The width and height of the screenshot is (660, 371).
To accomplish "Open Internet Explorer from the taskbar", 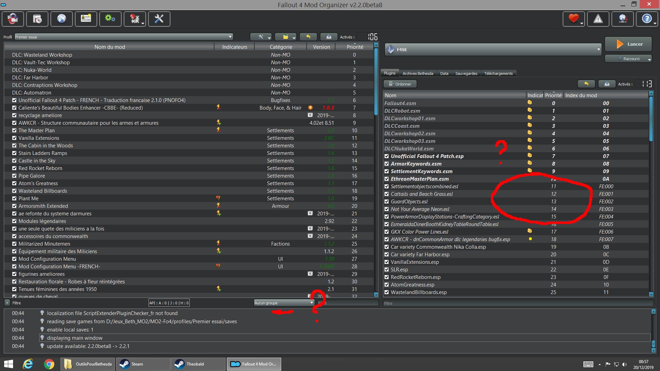I will (28, 364).
